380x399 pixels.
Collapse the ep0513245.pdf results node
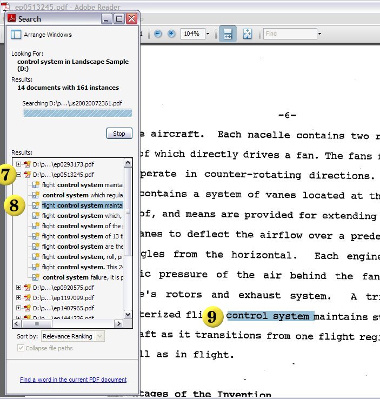(19, 175)
